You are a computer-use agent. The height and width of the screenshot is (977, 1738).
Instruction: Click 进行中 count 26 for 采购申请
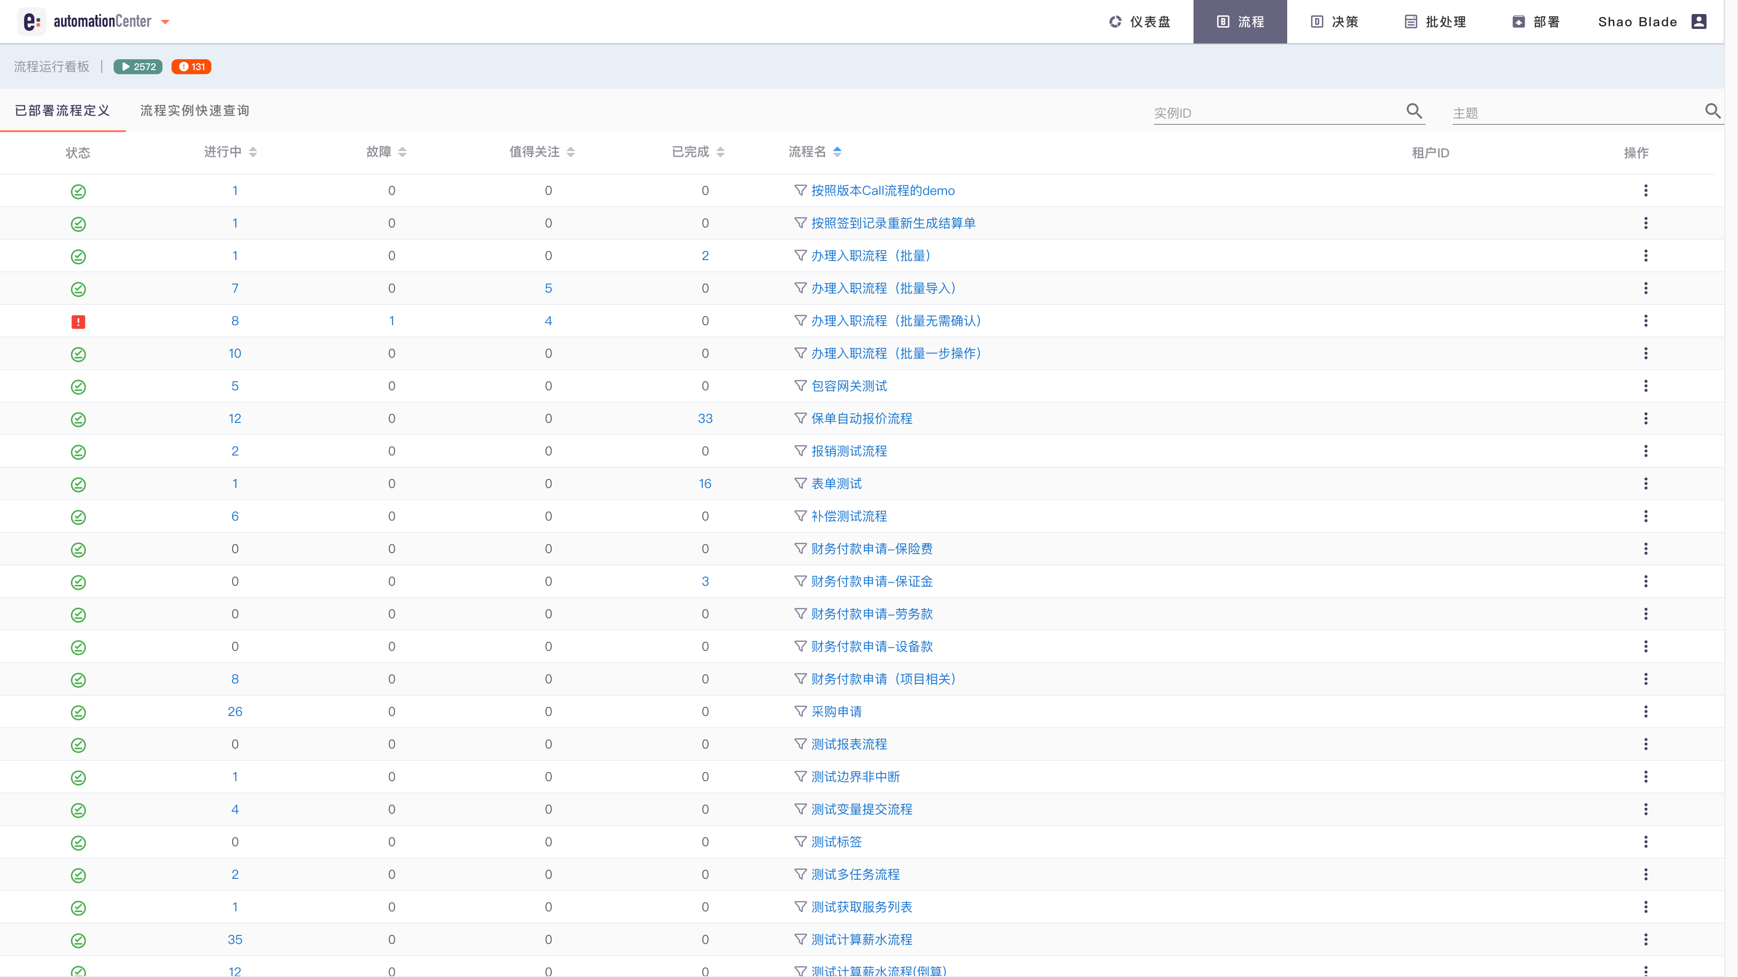235,712
